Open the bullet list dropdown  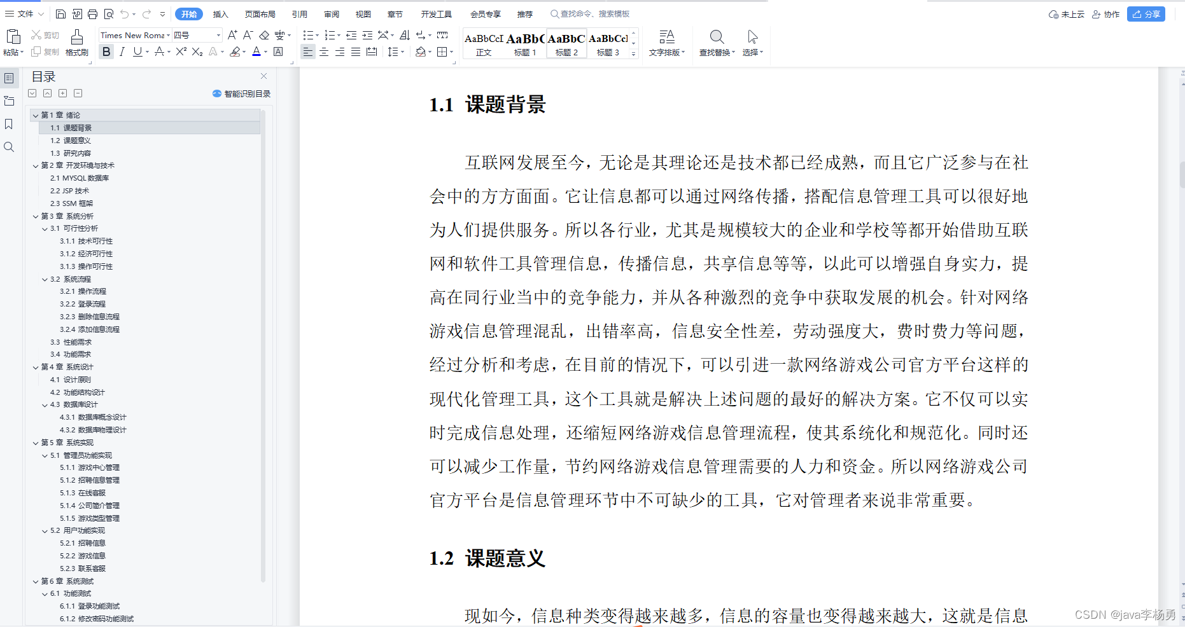pyautogui.click(x=317, y=35)
